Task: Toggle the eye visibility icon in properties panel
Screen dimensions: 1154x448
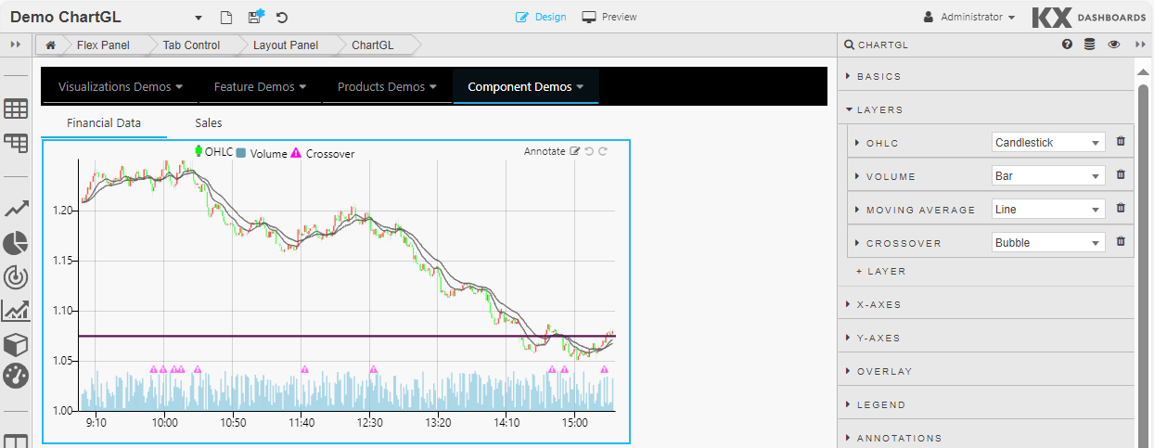Action: click(x=1113, y=45)
